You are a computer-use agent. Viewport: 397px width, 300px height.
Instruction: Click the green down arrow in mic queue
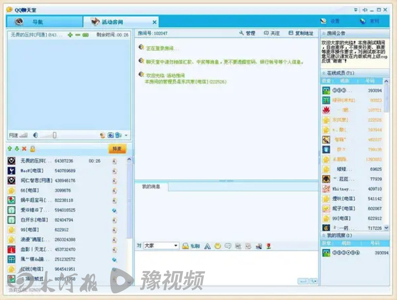coord(17,149)
